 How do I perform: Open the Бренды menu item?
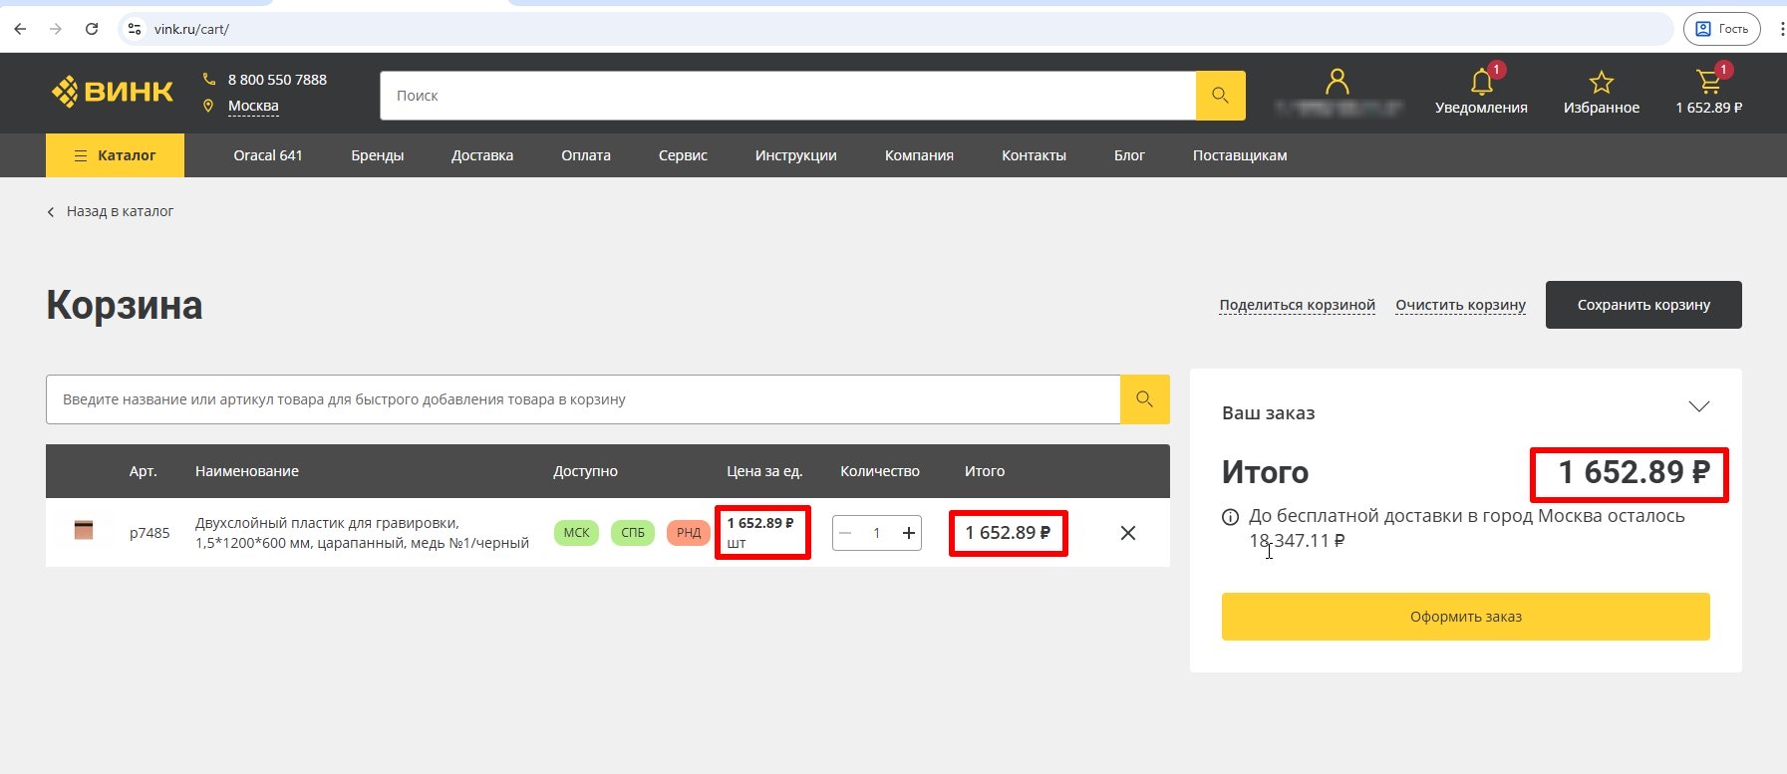point(378,155)
